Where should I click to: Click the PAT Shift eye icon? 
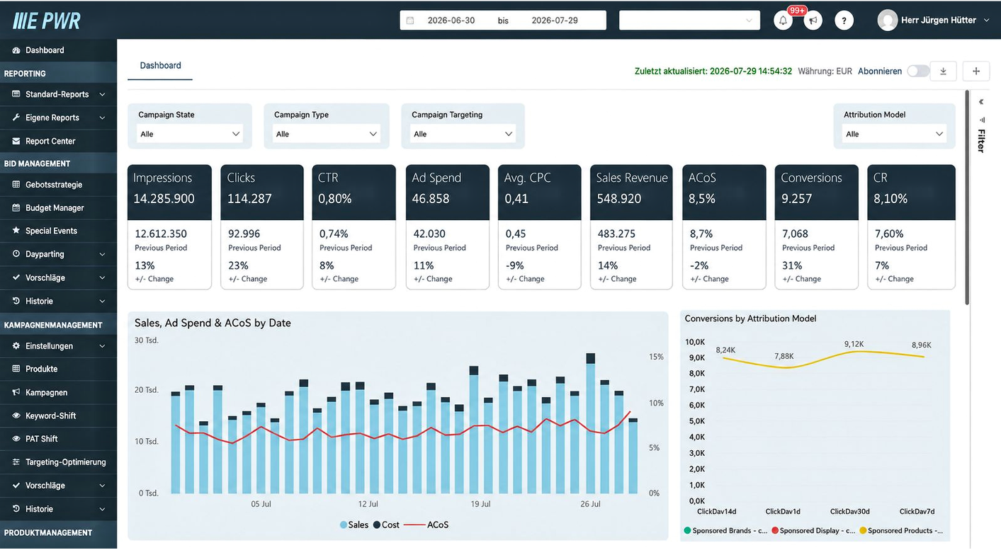coord(16,439)
